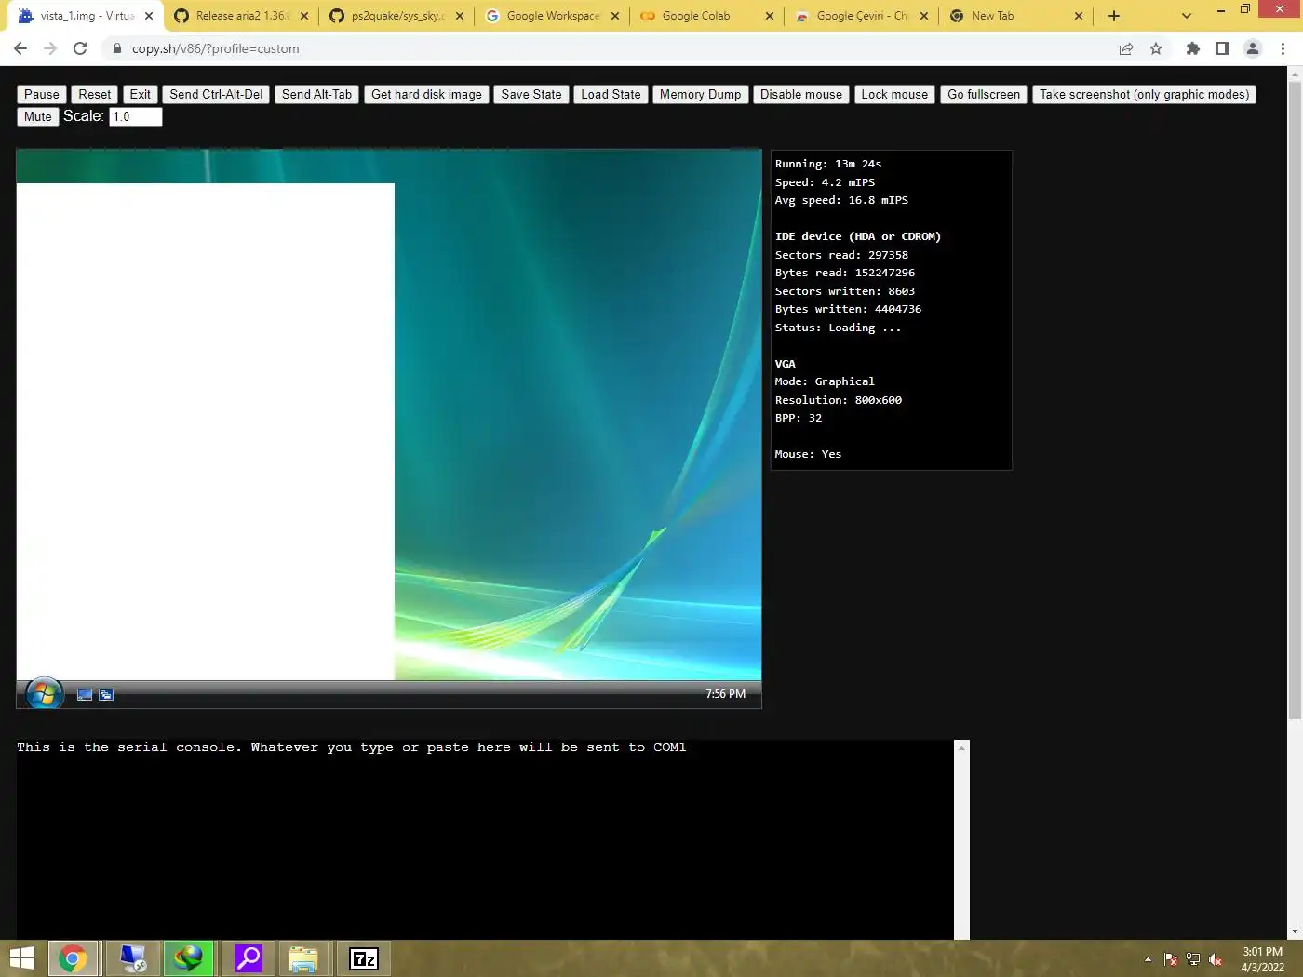Click the serial console scrollbar up arrow

pos(962,747)
